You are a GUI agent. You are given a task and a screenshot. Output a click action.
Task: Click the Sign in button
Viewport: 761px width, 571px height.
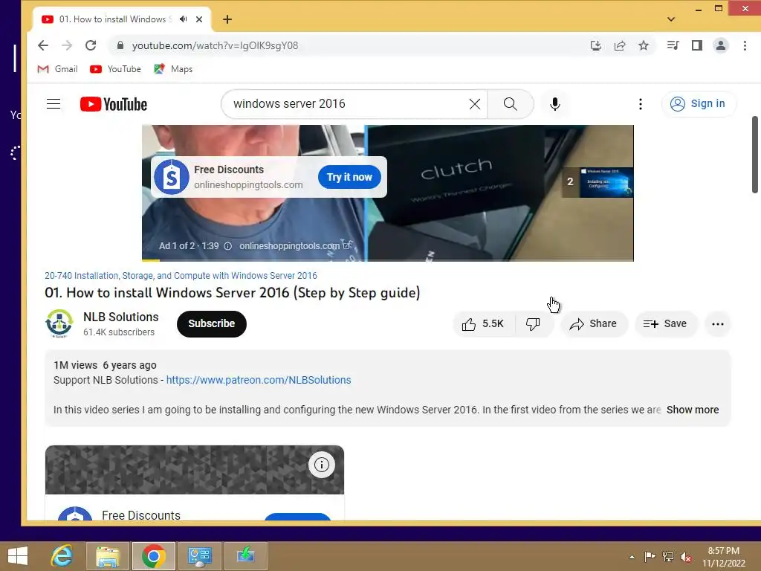(x=699, y=104)
